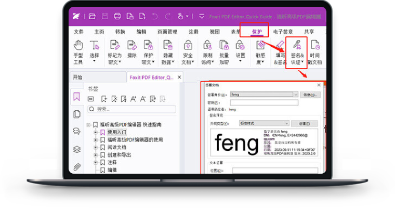Show the Pages thumbnail panel in the sidebar
This screenshot has height=208, width=395.
pos(77,114)
